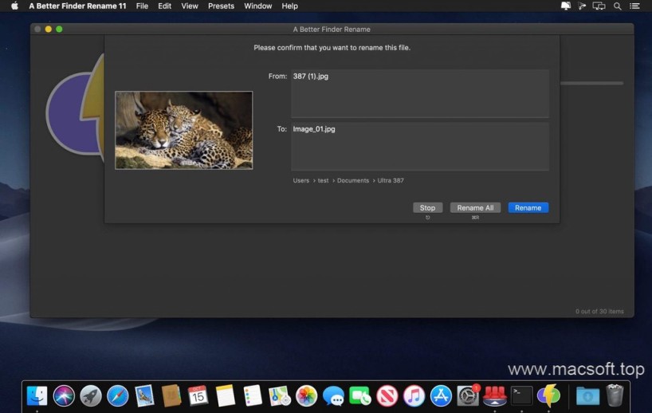Image resolution: width=652 pixels, height=413 pixels.
Task: Click the blue Rename button
Action: tap(528, 208)
